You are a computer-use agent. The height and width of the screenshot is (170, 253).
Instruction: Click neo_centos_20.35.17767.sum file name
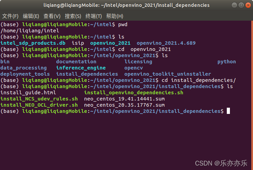[124, 105]
